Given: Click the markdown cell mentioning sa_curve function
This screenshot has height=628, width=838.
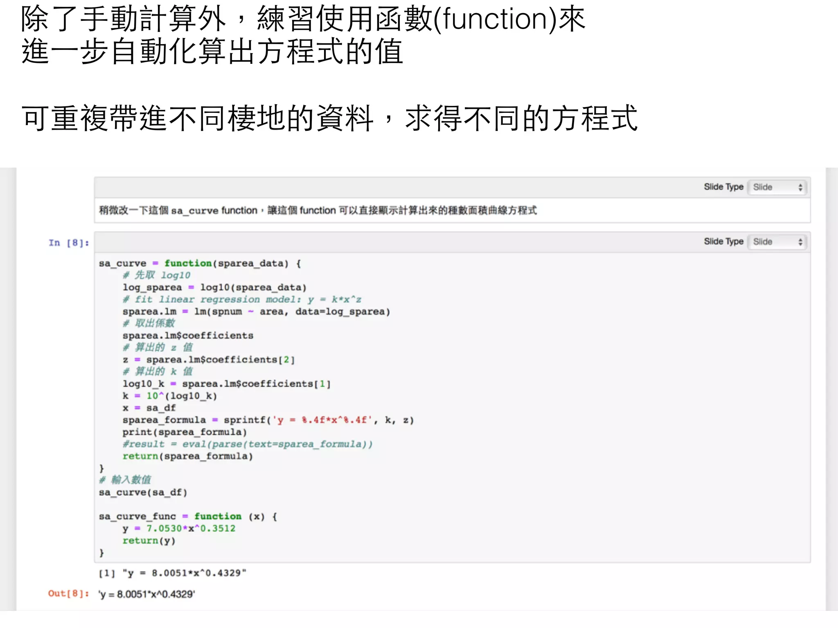Looking at the screenshot, I should coord(452,211).
